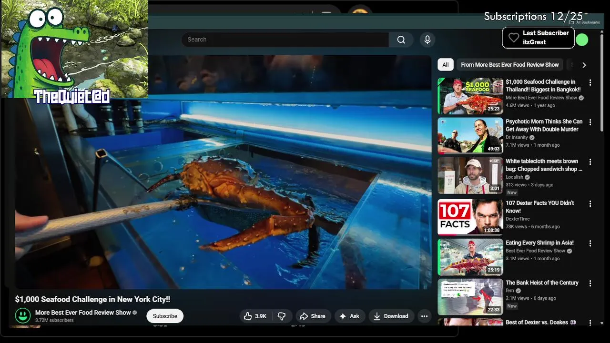Open menu for 107 Dexter Facts video
The height and width of the screenshot is (343, 610).
[x=590, y=204]
